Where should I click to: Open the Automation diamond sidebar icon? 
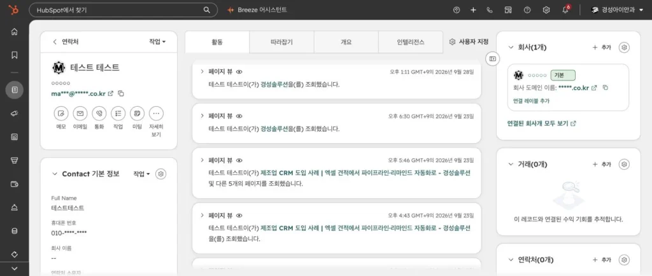[x=15, y=254]
